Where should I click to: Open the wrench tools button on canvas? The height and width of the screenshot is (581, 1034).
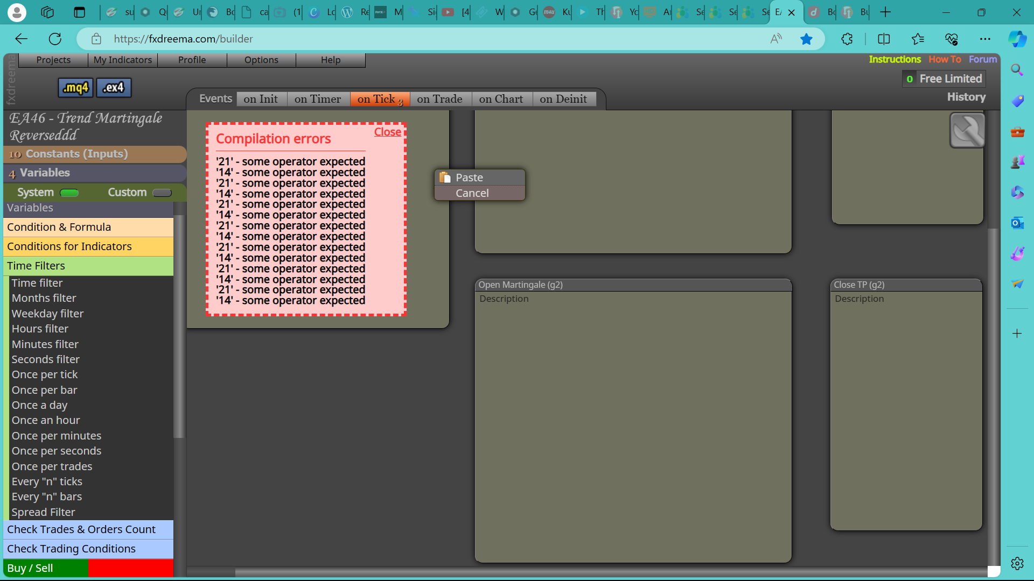click(967, 130)
